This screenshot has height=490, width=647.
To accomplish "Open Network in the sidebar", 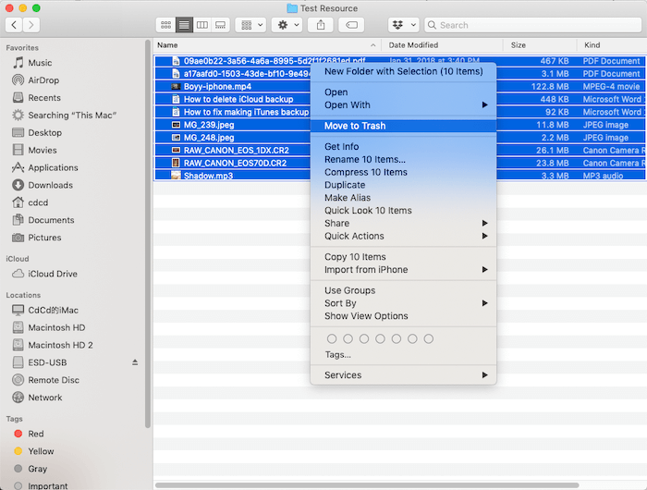I will click(x=37, y=398).
